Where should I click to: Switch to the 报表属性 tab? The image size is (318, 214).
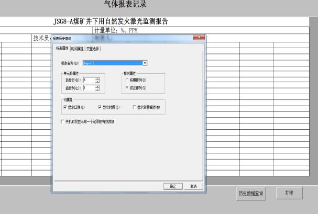pyautogui.click(x=62, y=49)
